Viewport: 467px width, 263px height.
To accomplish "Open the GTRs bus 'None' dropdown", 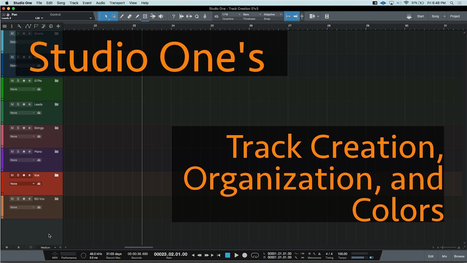I will (22, 89).
